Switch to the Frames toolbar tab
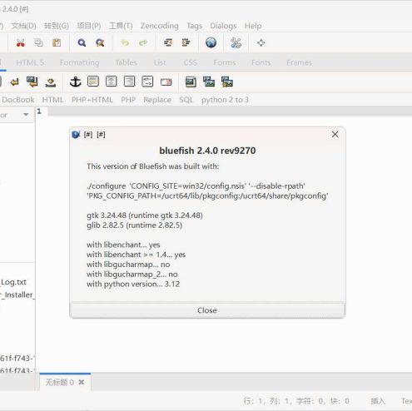This screenshot has width=412, height=411. pyautogui.click(x=299, y=62)
